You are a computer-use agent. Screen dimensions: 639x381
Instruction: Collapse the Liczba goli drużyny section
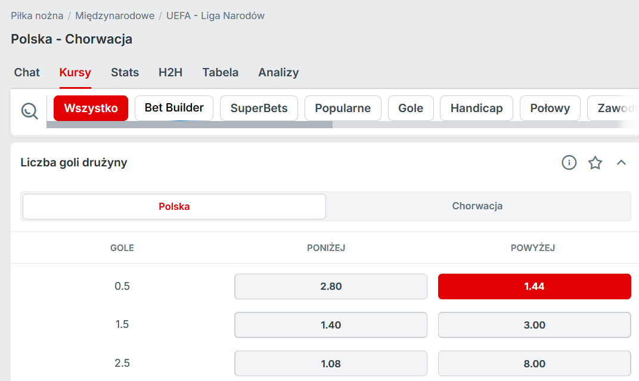pos(621,162)
